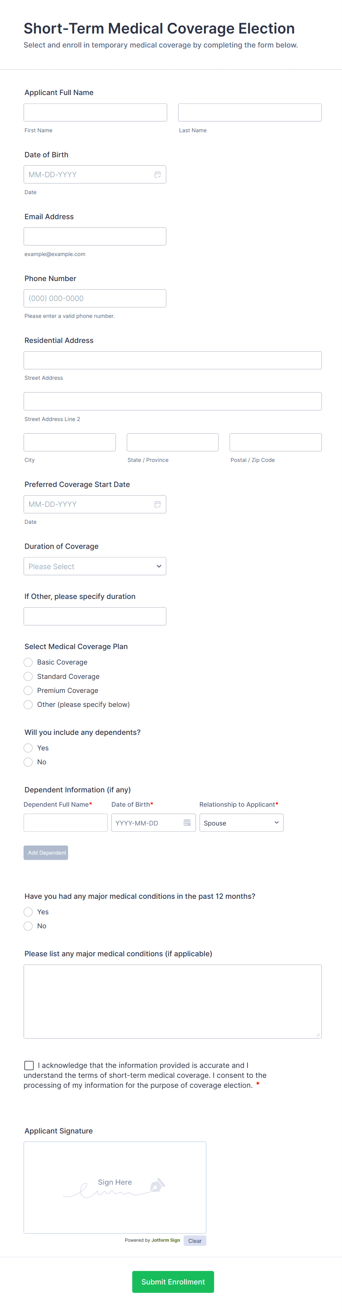Open the Duration of Coverage dropdown
This screenshot has height=1311, width=342.
click(95, 566)
